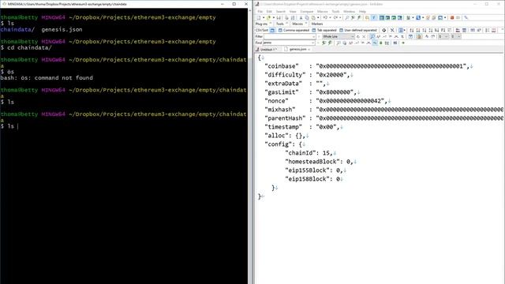Click the Find magnifier toolbar icon

point(346,17)
